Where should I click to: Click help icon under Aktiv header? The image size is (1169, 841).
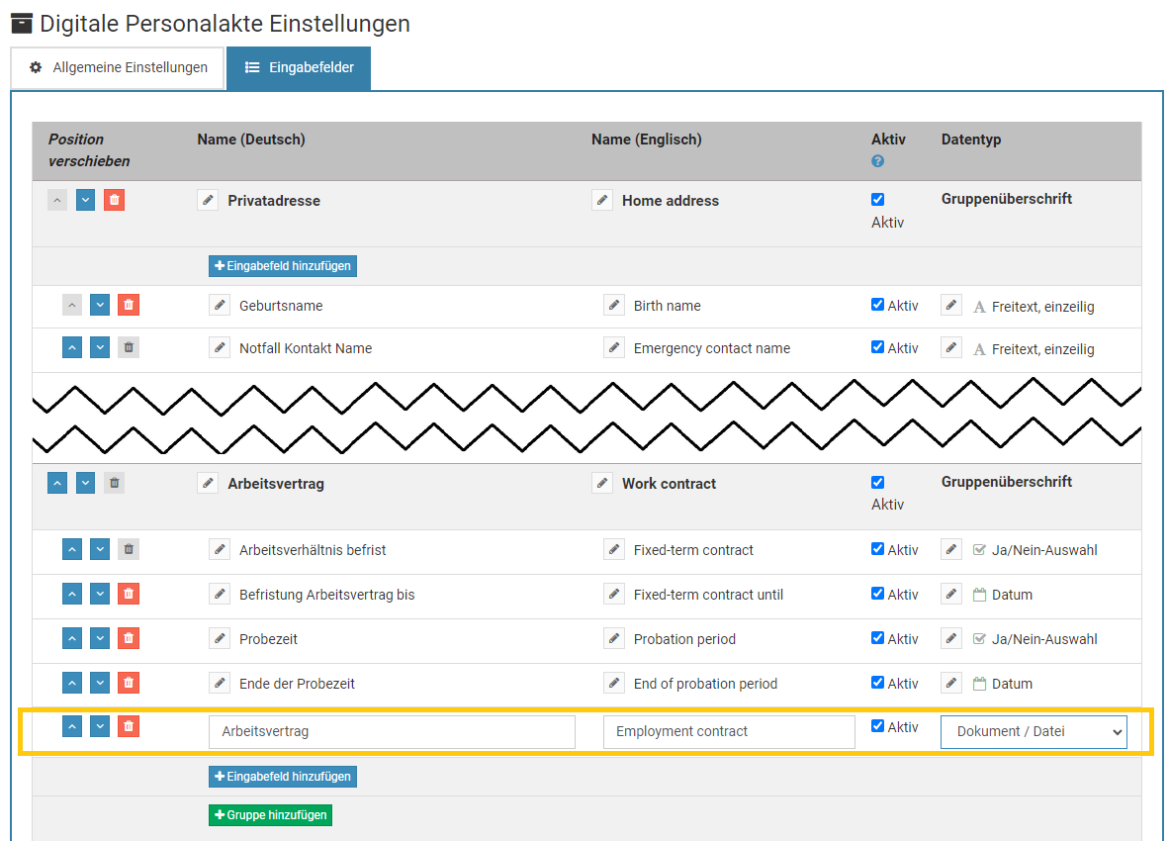pos(877,161)
